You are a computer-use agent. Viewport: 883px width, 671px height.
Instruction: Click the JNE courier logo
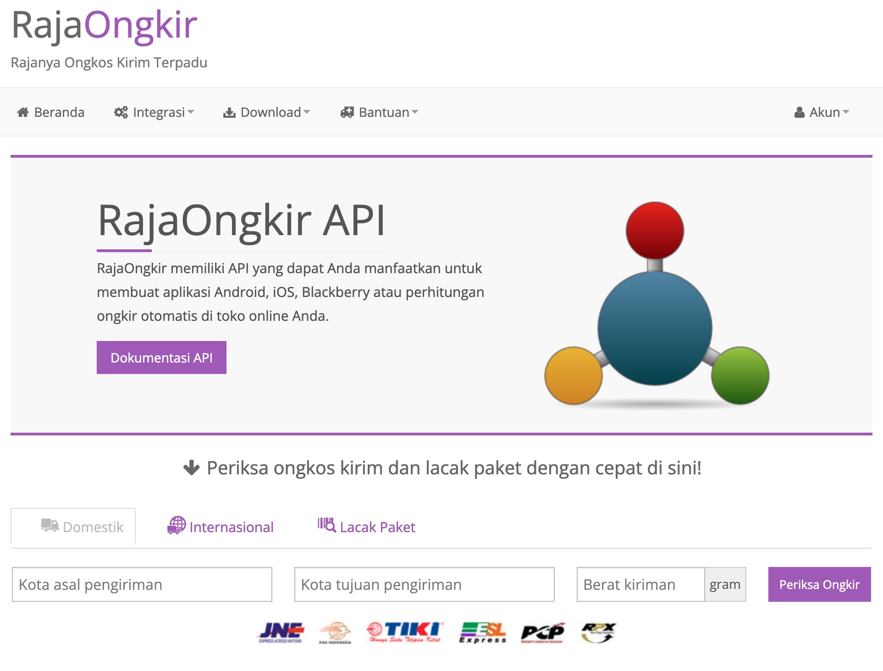[x=281, y=633]
